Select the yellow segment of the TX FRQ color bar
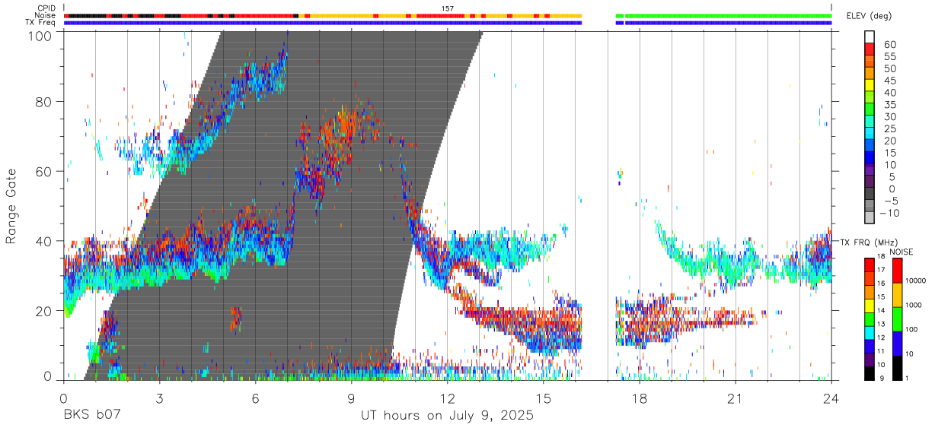The width and height of the screenshot is (935, 431). (870, 305)
